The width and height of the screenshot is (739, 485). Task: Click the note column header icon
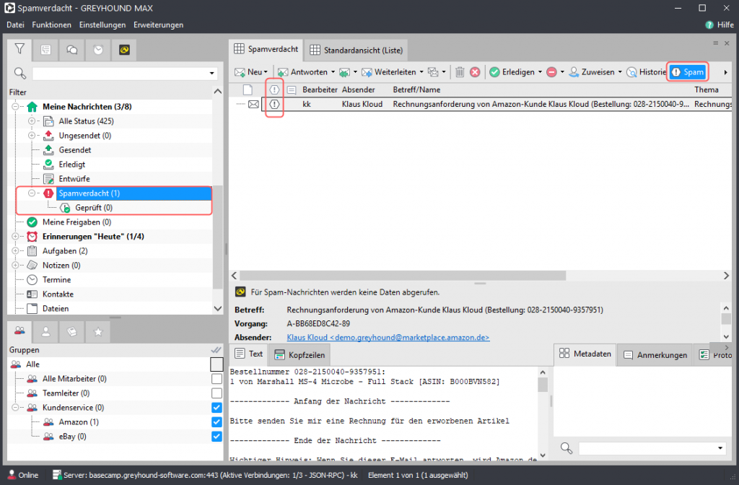(292, 89)
